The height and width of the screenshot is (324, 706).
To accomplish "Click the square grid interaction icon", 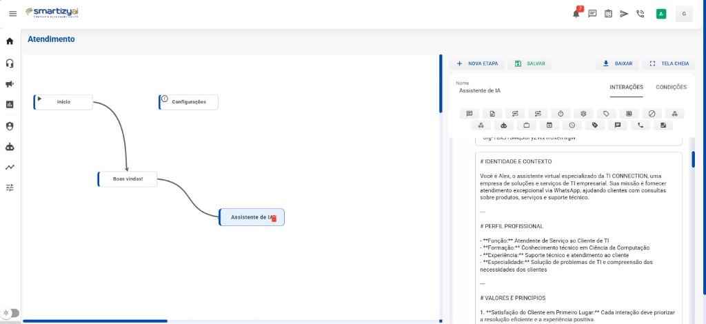I will click(629, 114).
